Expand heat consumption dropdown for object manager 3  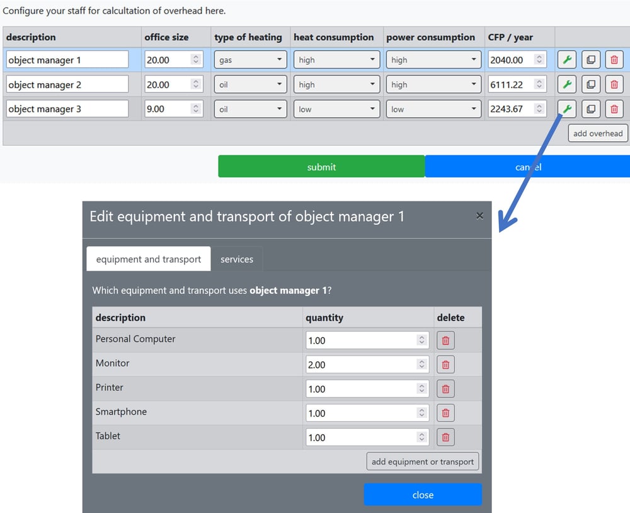pos(336,109)
